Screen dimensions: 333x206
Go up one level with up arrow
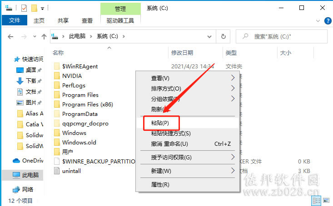[x=44, y=37]
